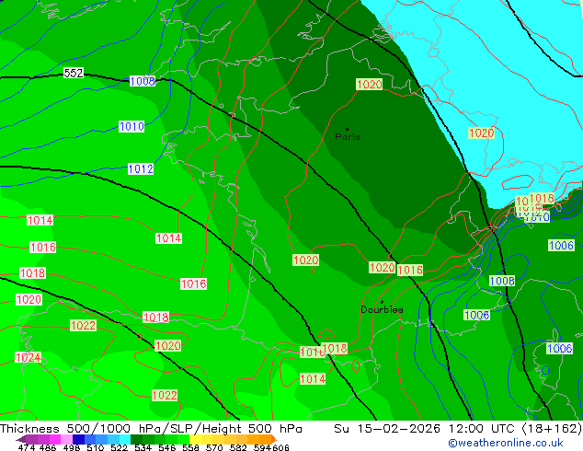This screenshot has height=451, width=583.
Task: Click the blue 1010 isobar label
Action: tap(131, 126)
